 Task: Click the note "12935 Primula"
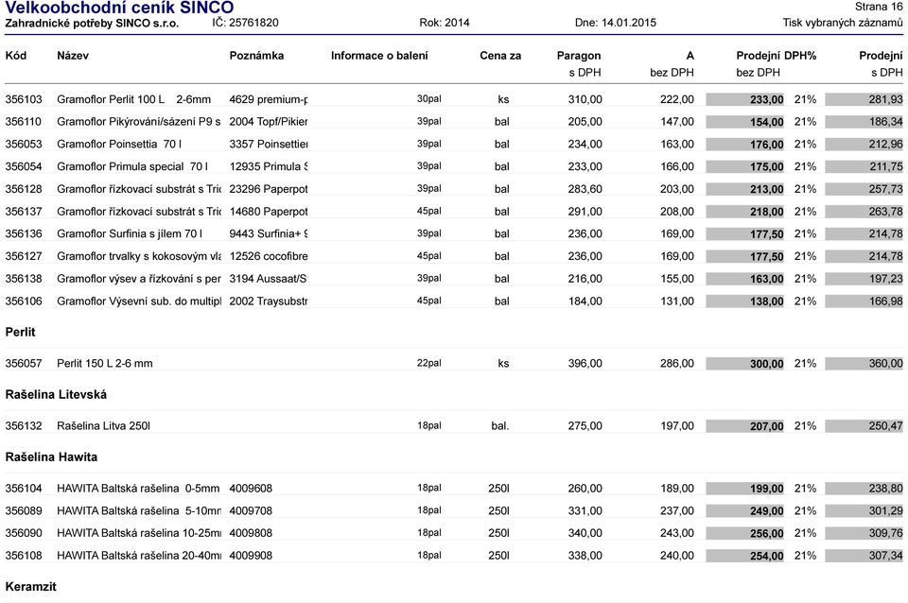[x=268, y=166]
